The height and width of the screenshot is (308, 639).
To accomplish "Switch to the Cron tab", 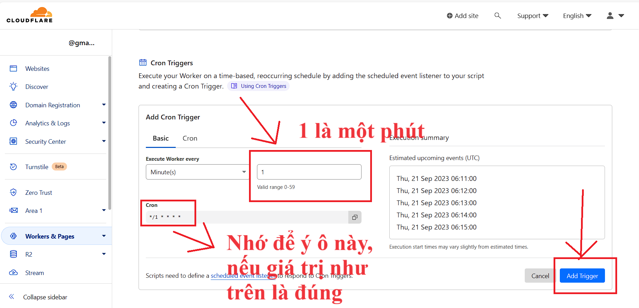I will (x=190, y=138).
